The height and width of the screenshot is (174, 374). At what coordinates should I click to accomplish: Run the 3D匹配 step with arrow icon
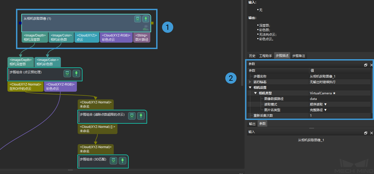pyautogui.click(x=123, y=161)
